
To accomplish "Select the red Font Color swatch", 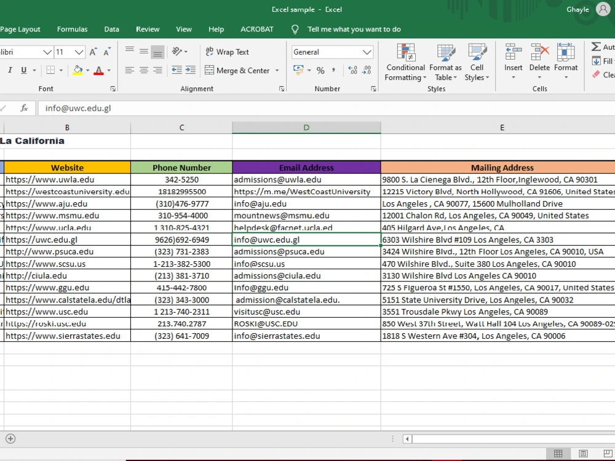I will coord(100,70).
